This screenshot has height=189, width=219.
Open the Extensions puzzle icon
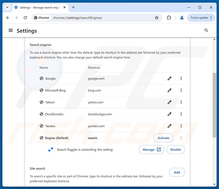169,18
